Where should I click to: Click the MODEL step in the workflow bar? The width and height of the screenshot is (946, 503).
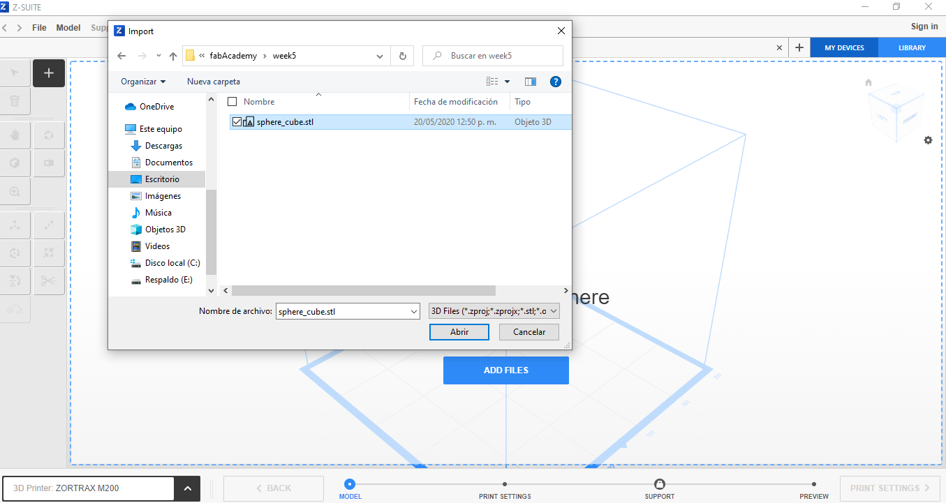point(350,489)
